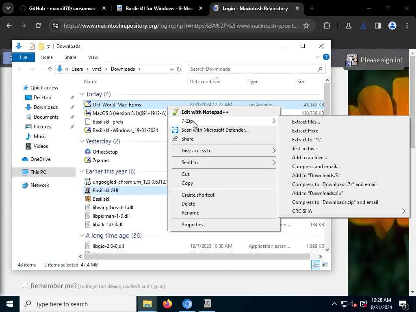The image size is (416, 312).
Task: Open address bar history dropdown
Action: pos(172,69)
